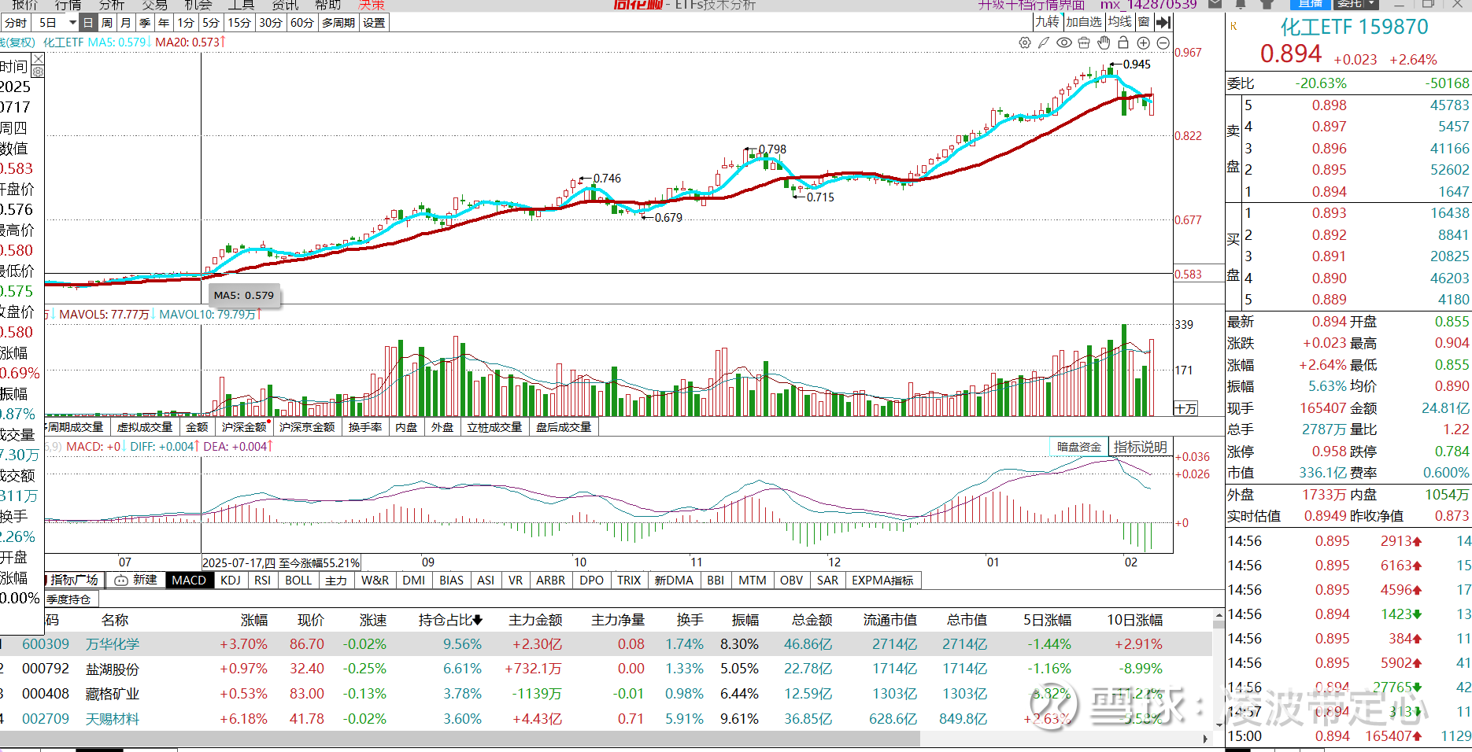Open the 分析 menu

112,5
